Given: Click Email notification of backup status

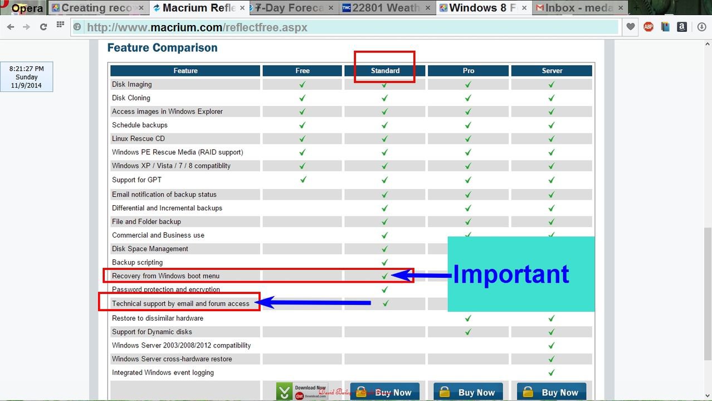Looking at the screenshot, I should [164, 195].
